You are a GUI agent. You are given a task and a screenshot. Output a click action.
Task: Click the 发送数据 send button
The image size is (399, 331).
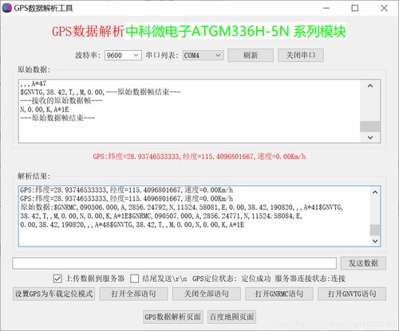[x=363, y=263]
